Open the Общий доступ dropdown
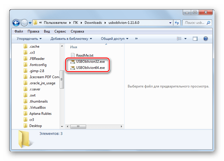224x161 pixels. [115, 39]
